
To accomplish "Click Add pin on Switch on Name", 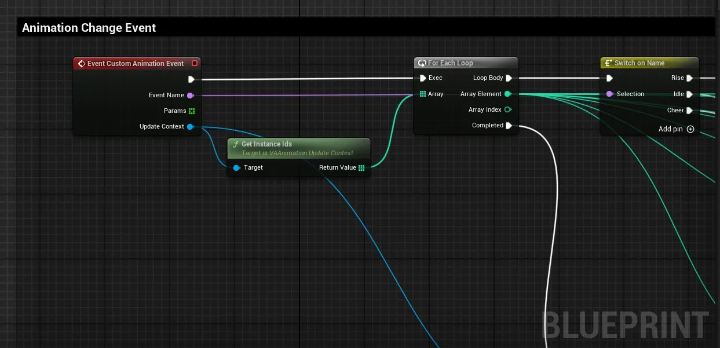I will [x=676, y=129].
